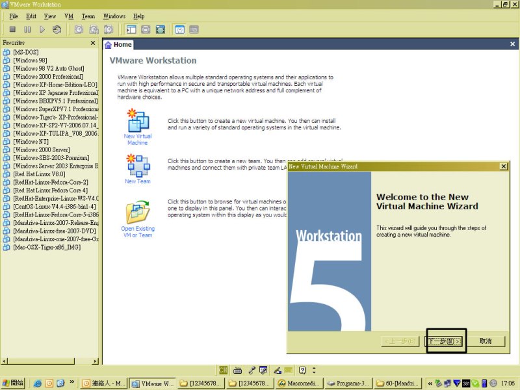Select the Summary view toolbar icon

179,29
